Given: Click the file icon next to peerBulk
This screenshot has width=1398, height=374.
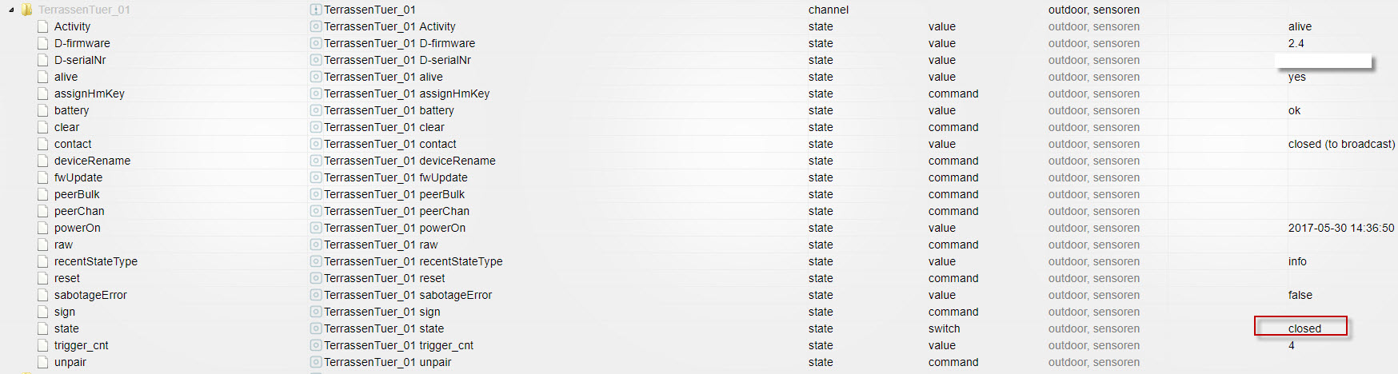Looking at the screenshot, I should coord(43,195).
